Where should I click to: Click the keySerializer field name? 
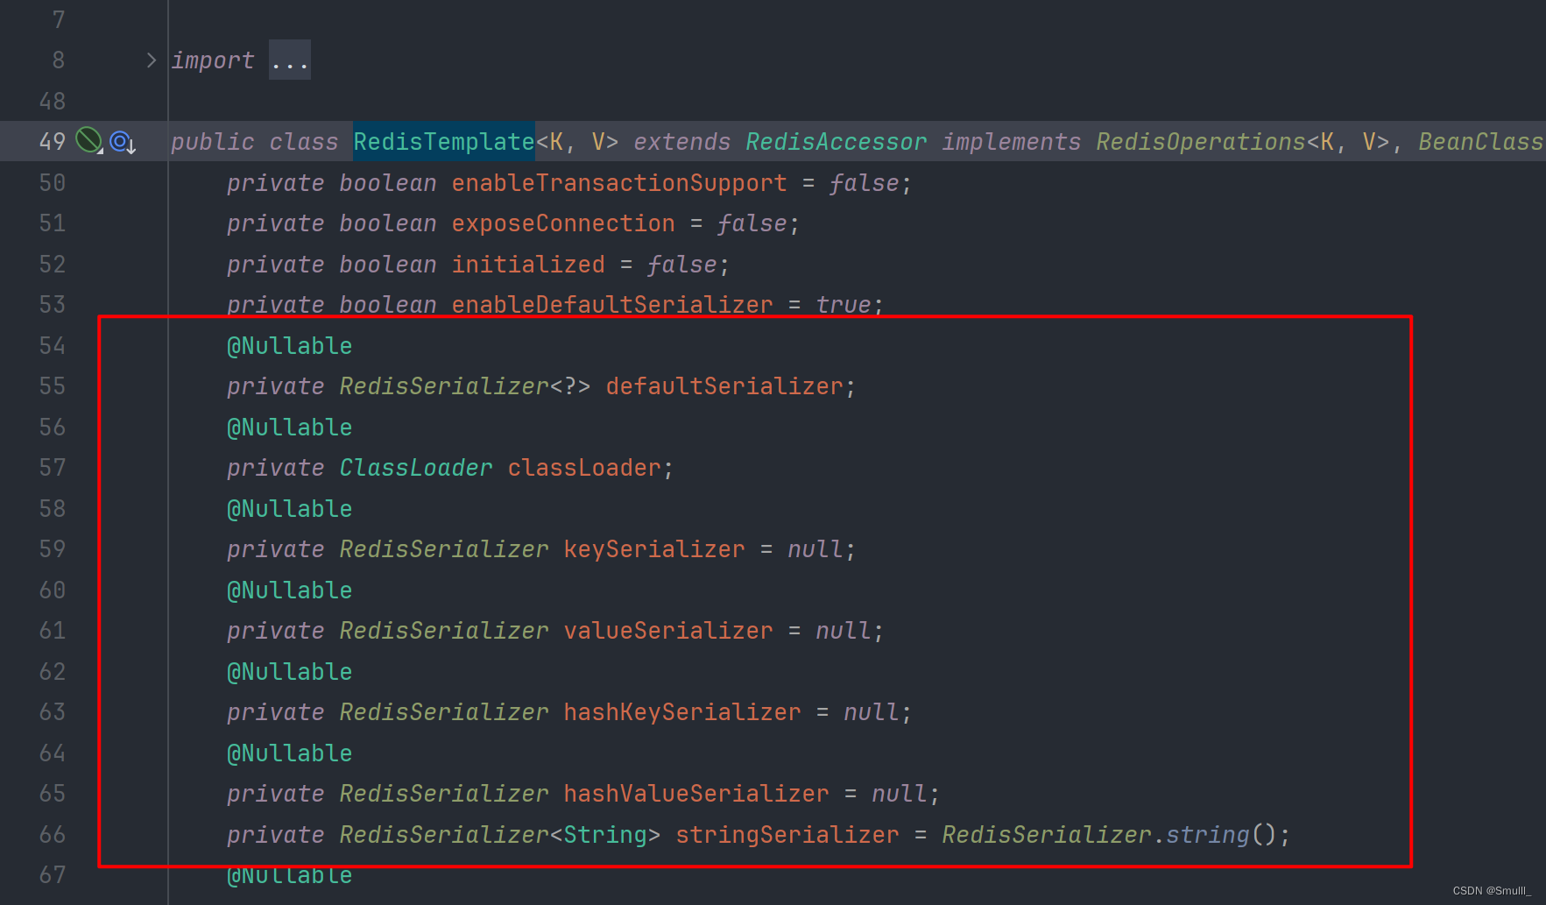(x=654, y=549)
